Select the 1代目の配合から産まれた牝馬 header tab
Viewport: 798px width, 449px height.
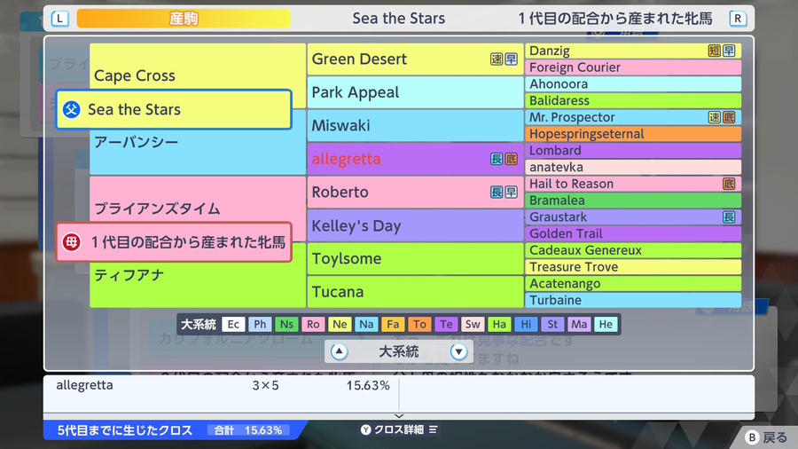[x=615, y=19]
